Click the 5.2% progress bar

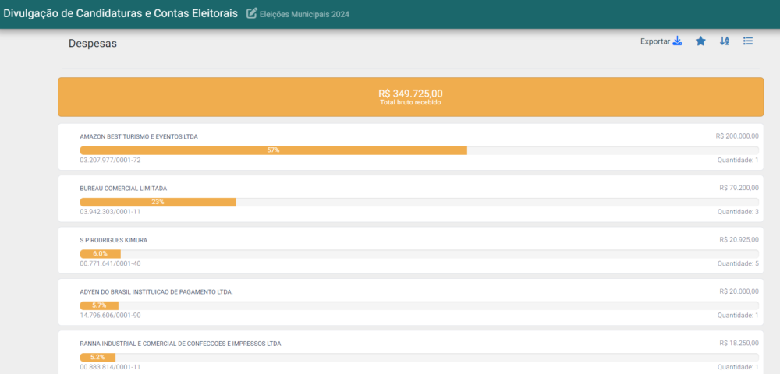97,357
